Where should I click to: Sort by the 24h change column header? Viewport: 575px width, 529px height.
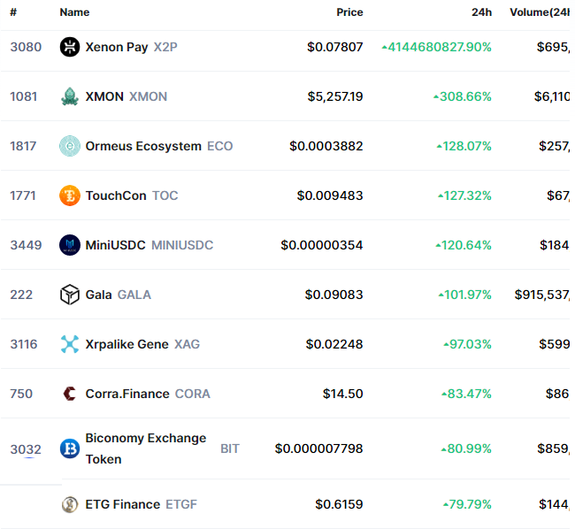481,12
